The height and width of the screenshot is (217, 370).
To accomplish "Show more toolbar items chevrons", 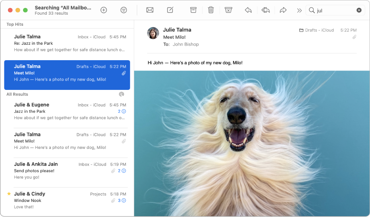I will click(x=299, y=10).
